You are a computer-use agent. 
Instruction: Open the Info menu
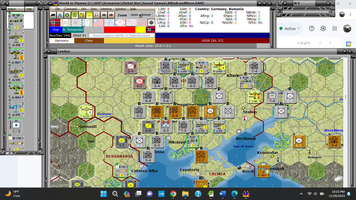[84, 9]
